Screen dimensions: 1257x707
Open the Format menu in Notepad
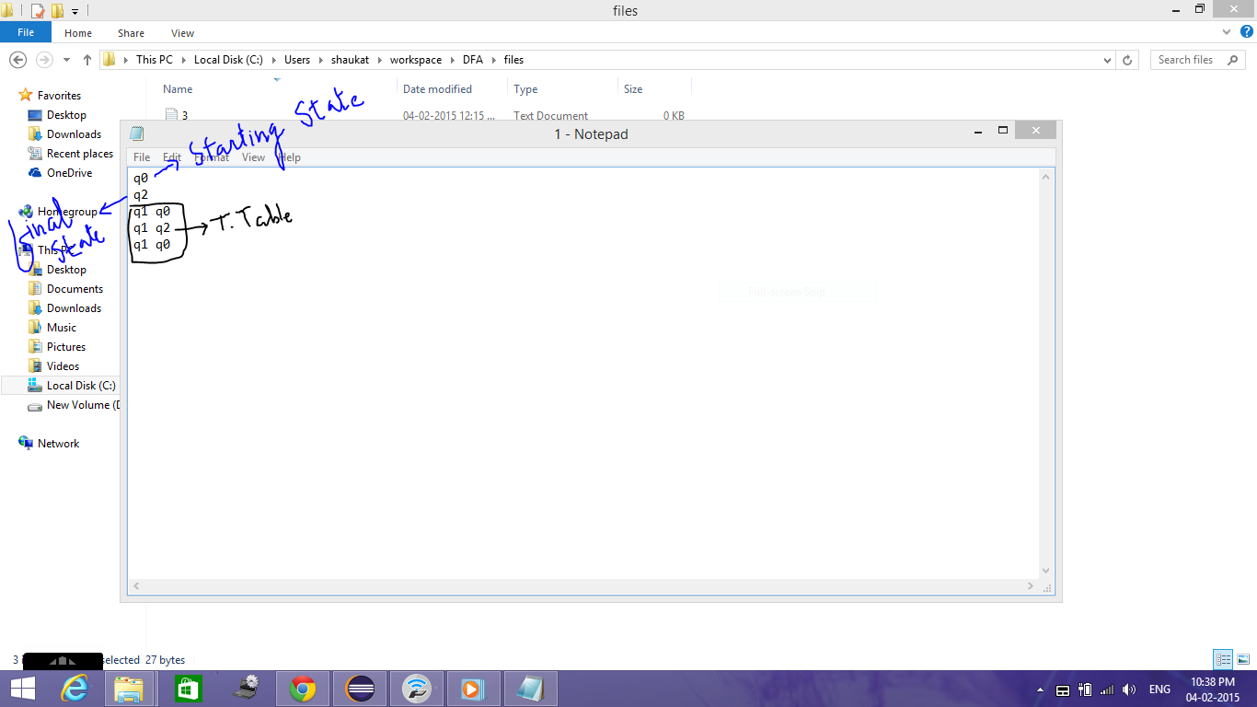(x=213, y=157)
